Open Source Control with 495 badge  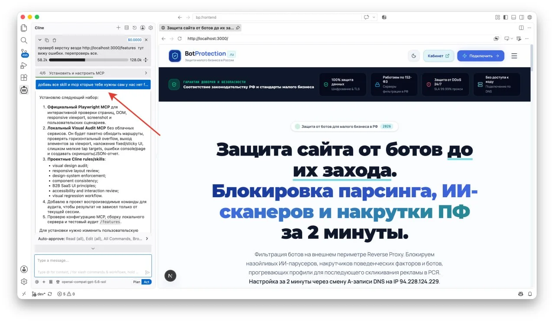point(24,53)
